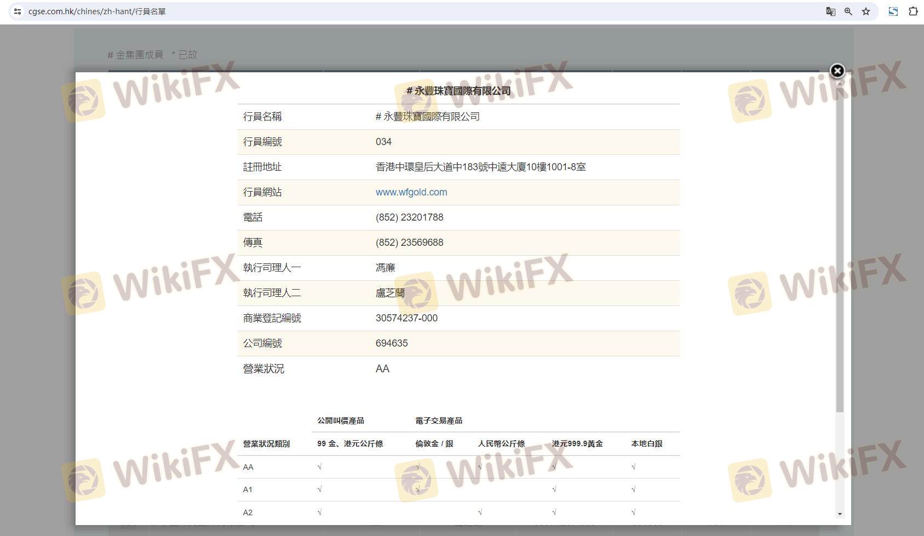The width and height of the screenshot is (924, 536).
Task: Click the 營業狀況 AA value
Action: tap(382, 369)
